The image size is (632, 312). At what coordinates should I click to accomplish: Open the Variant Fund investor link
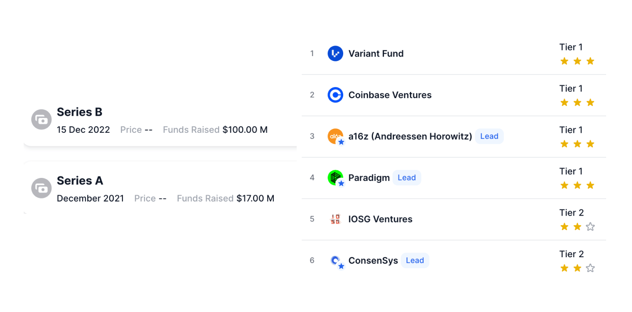376,53
